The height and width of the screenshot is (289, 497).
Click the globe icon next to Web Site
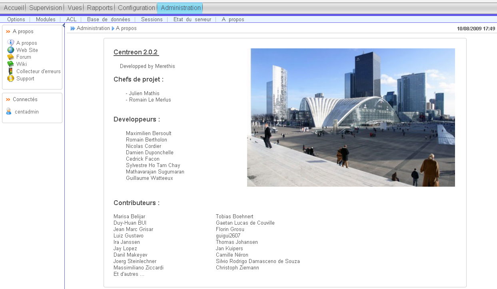10,50
